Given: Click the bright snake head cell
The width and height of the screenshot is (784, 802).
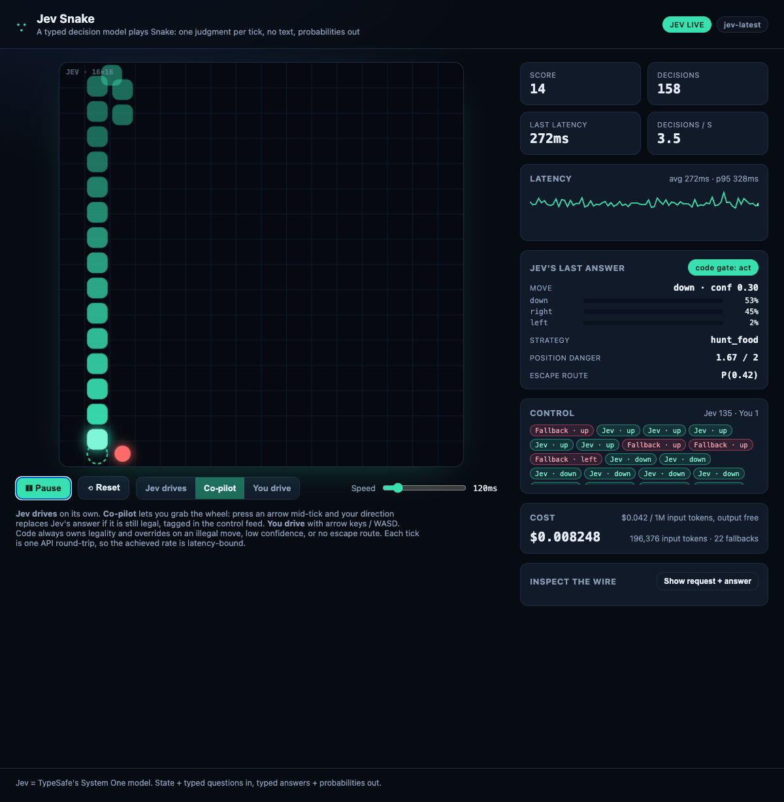Looking at the screenshot, I should [x=97, y=439].
